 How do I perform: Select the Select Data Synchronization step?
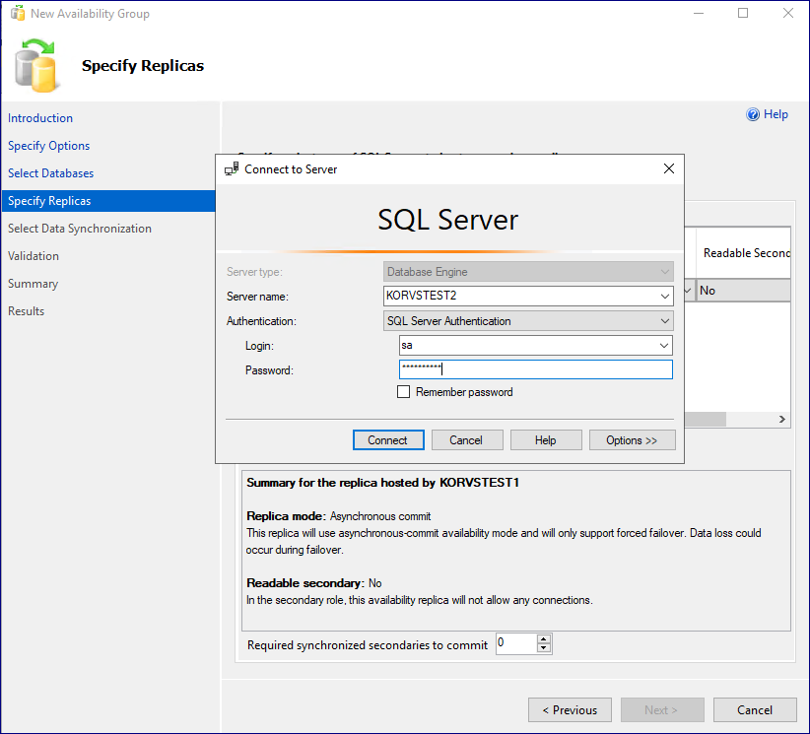point(80,229)
